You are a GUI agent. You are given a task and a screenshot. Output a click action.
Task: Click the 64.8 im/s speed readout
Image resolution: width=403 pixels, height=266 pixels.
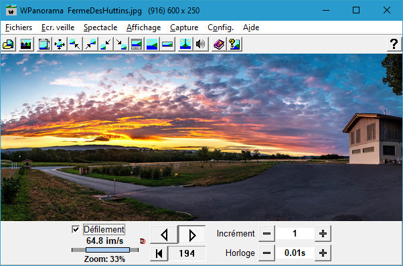[105, 241]
